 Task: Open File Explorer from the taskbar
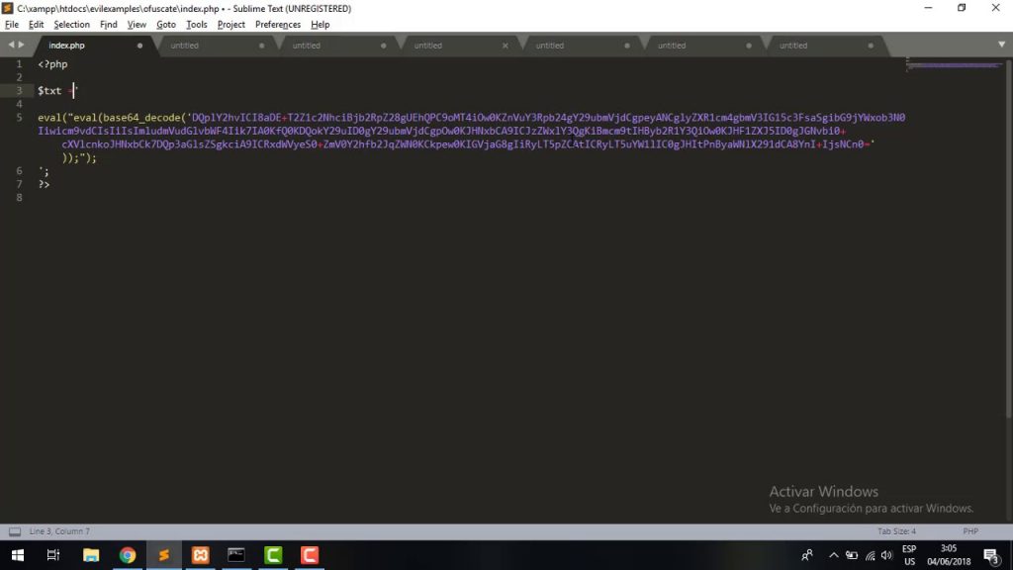coord(90,555)
